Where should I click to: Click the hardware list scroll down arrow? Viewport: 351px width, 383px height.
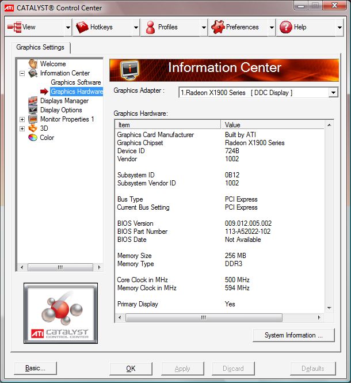coord(329,308)
